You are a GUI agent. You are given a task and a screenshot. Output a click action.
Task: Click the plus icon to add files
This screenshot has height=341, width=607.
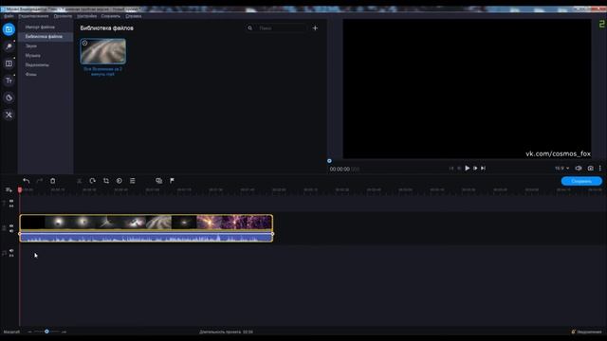point(315,27)
